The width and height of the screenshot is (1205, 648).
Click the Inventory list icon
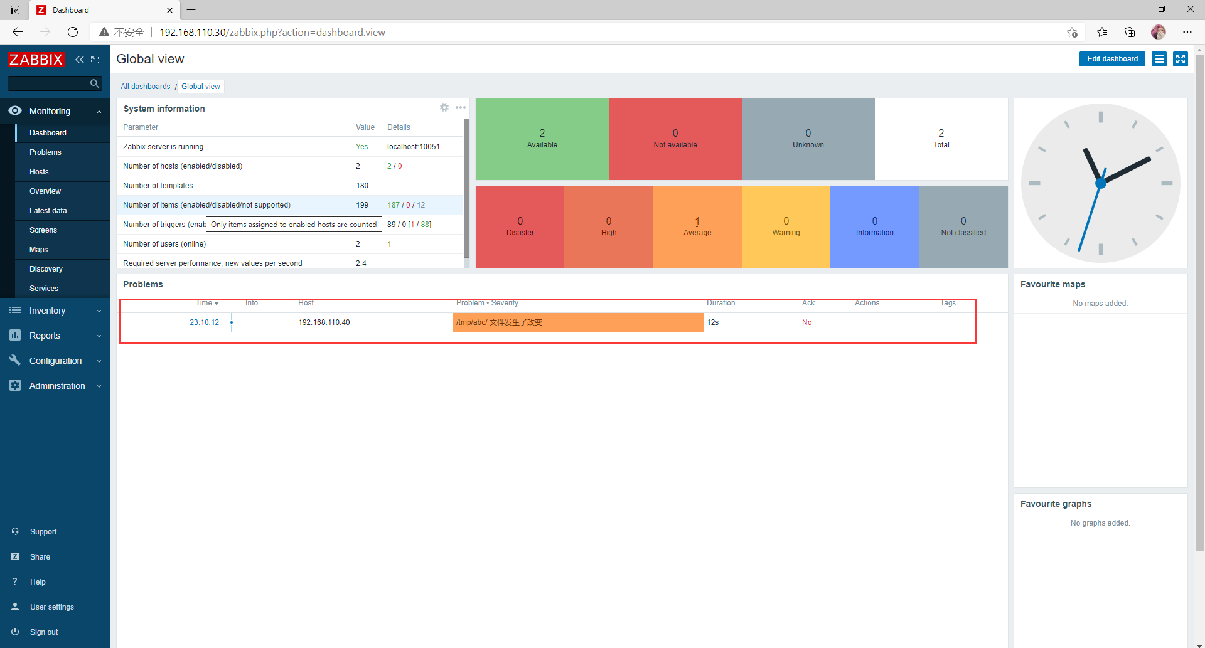pyautogui.click(x=15, y=311)
